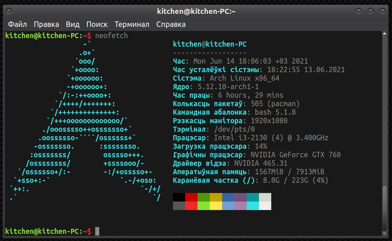Click the '1567MiB / 7913MiB' memory value
This screenshot has width=392, height=241.
click(x=290, y=172)
